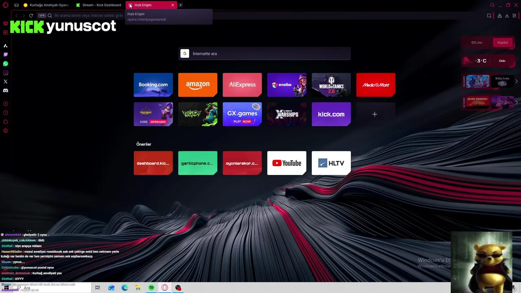Open OBS Studio from the taskbar
The height and width of the screenshot is (293, 521).
[178, 288]
